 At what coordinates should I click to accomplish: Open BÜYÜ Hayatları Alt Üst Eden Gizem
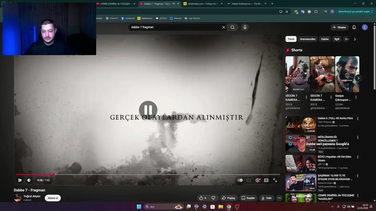pyautogui.click(x=334, y=159)
